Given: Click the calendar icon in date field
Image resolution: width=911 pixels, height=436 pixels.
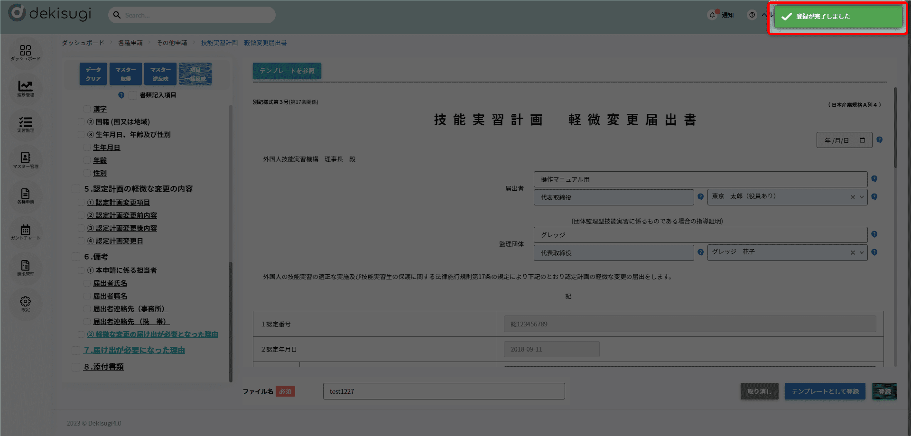Looking at the screenshot, I should [x=862, y=140].
